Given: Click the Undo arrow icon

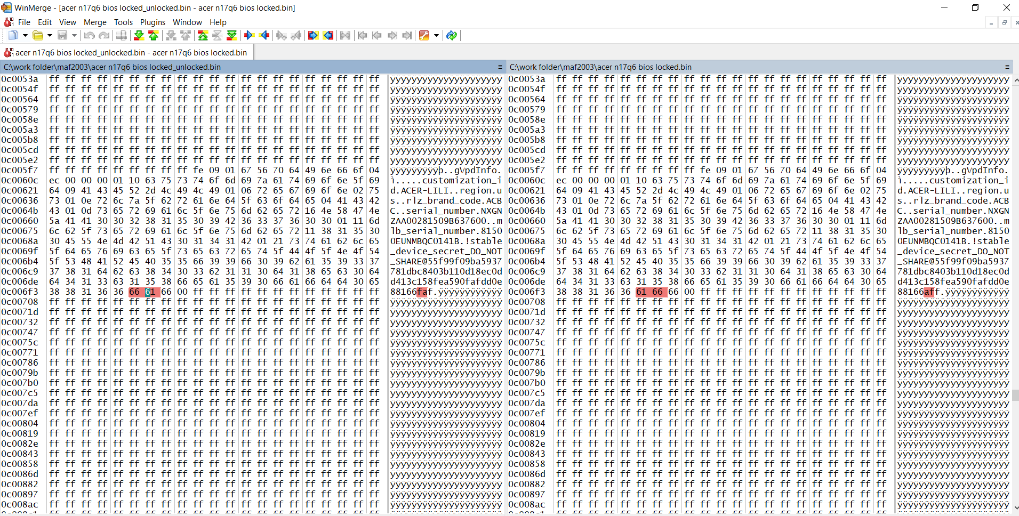Looking at the screenshot, I should pos(89,35).
